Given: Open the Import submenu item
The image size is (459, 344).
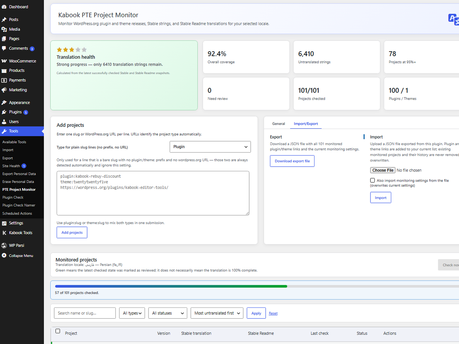Looking at the screenshot, I should (x=8, y=150).
